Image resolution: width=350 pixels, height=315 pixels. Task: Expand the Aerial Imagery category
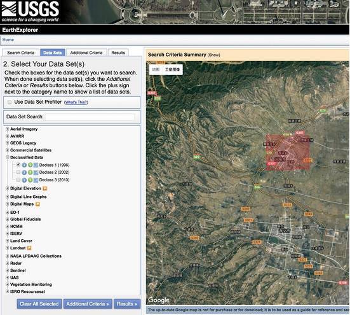[8, 129]
